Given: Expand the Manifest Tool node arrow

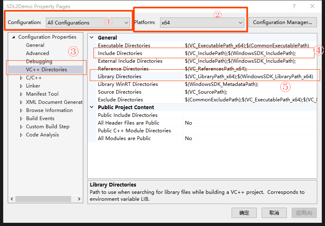Looking at the screenshot, I should pos(21,94).
